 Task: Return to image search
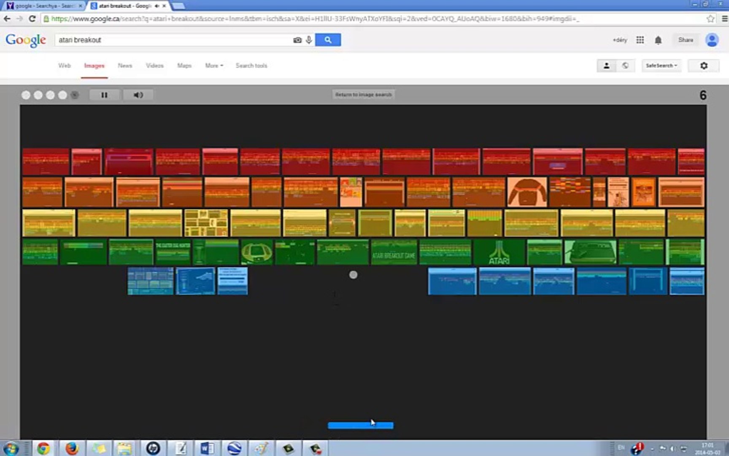(x=363, y=95)
